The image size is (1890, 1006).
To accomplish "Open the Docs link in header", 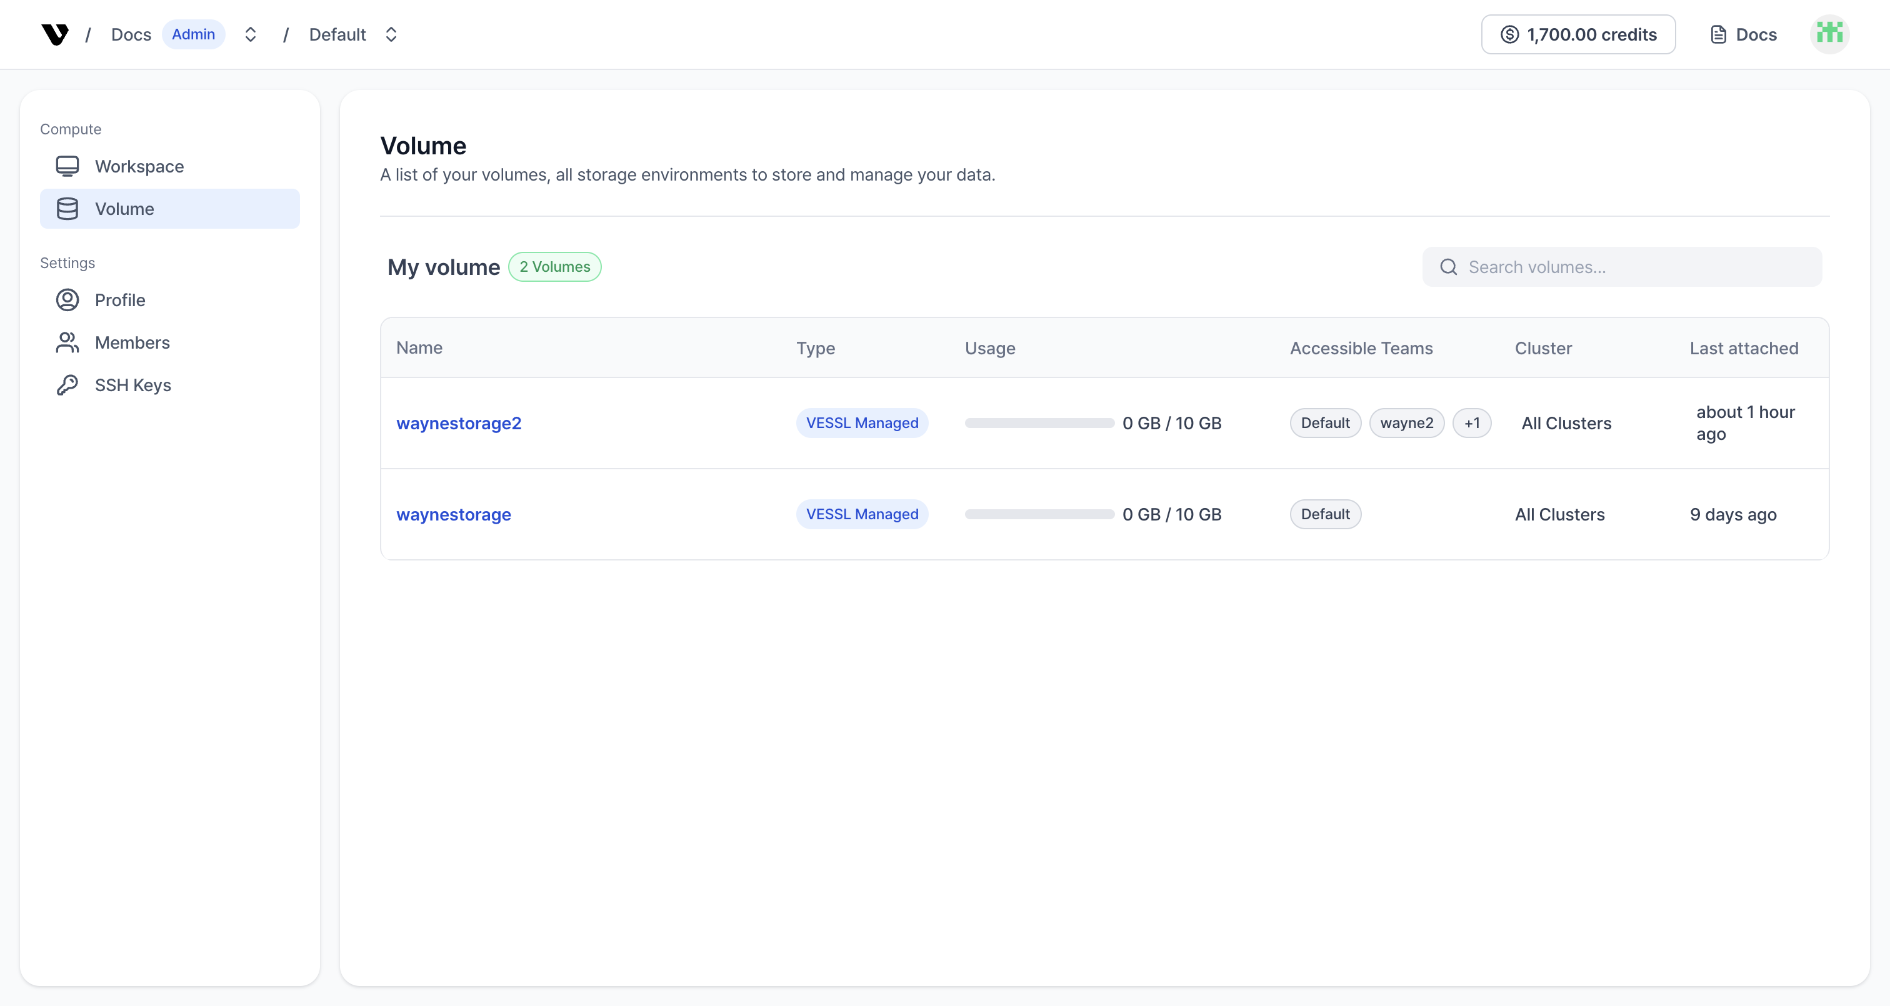I will pyautogui.click(x=1743, y=34).
